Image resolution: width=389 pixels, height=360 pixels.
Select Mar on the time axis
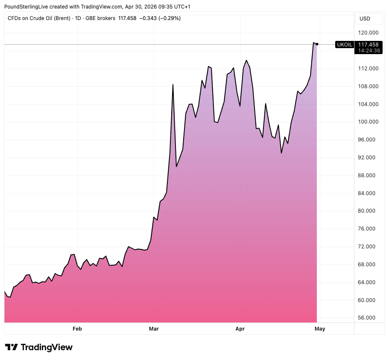click(154, 328)
